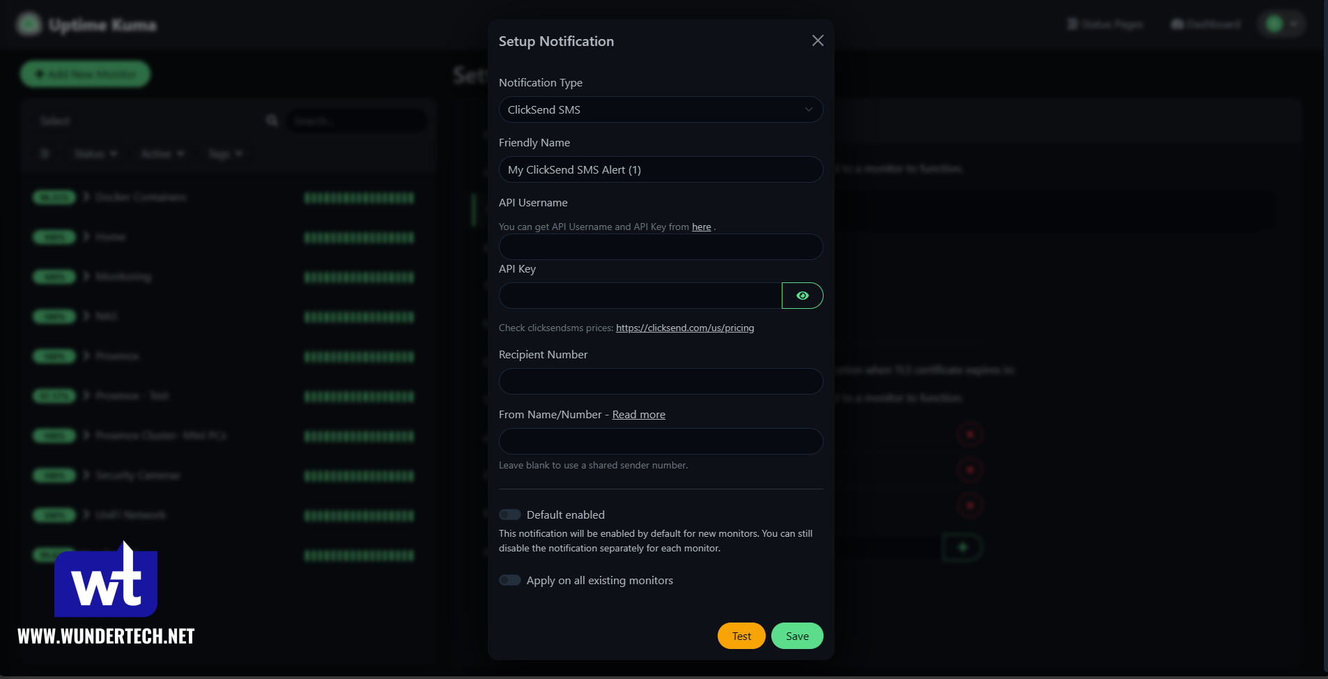Open Dashboard in top navigation
Image resolution: width=1328 pixels, height=679 pixels.
(1206, 24)
